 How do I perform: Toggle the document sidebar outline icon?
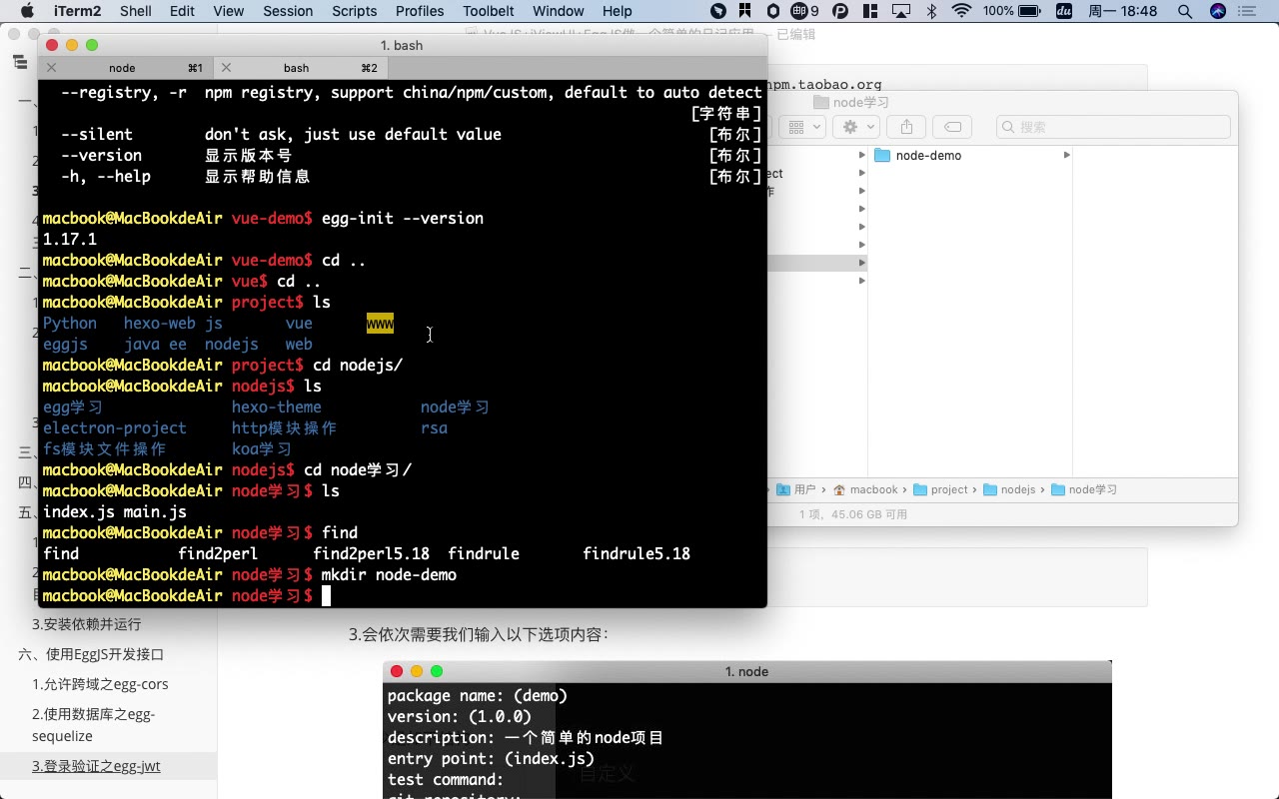20,62
